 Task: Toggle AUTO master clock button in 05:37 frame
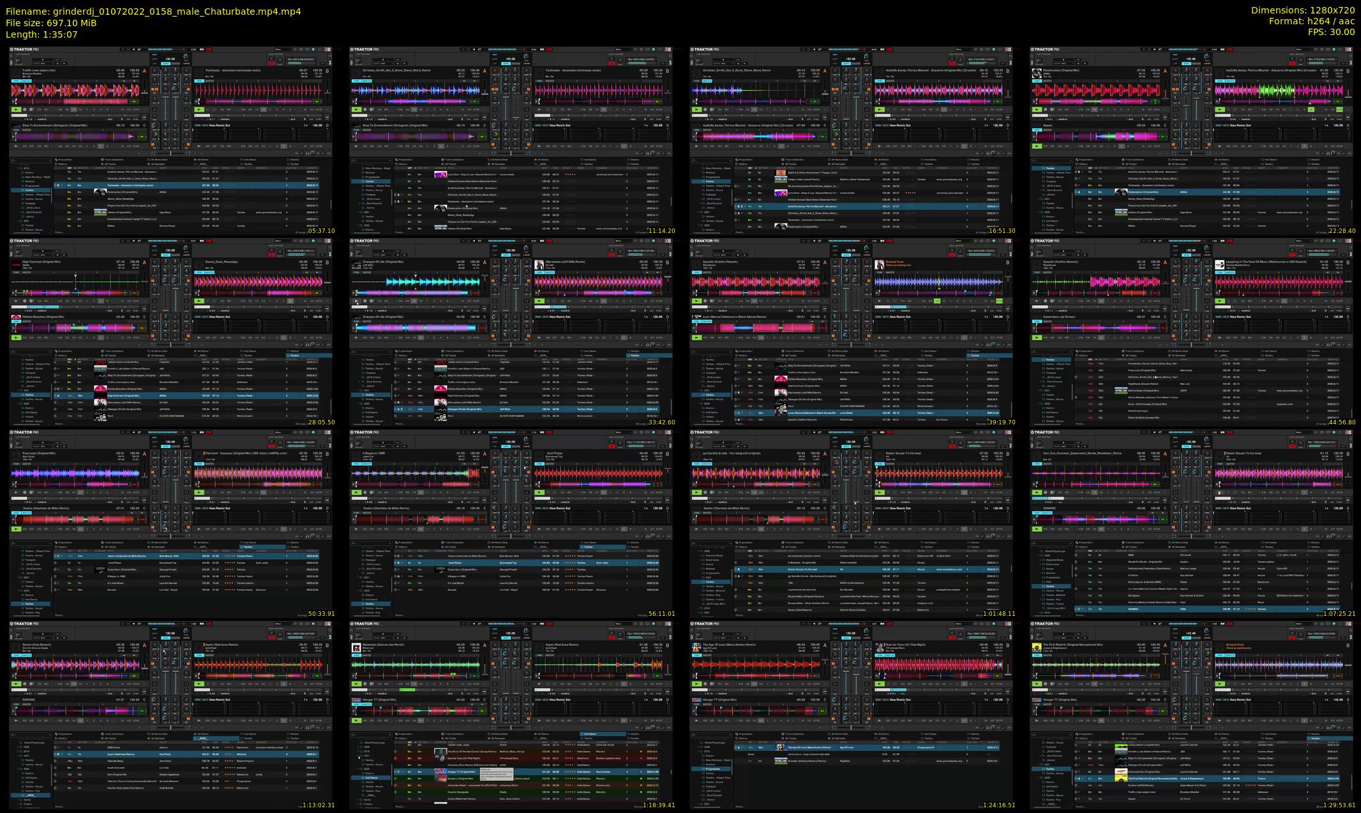166,63
